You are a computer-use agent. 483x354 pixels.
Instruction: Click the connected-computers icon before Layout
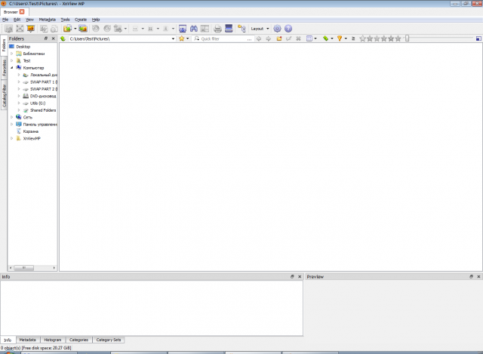click(241, 29)
